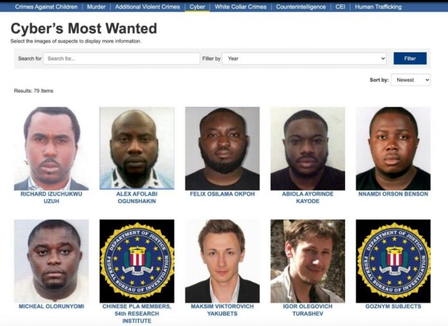Open the Counterintelligence category
The width and height of the screenshot is (448, 326).
tap(301, 7)
